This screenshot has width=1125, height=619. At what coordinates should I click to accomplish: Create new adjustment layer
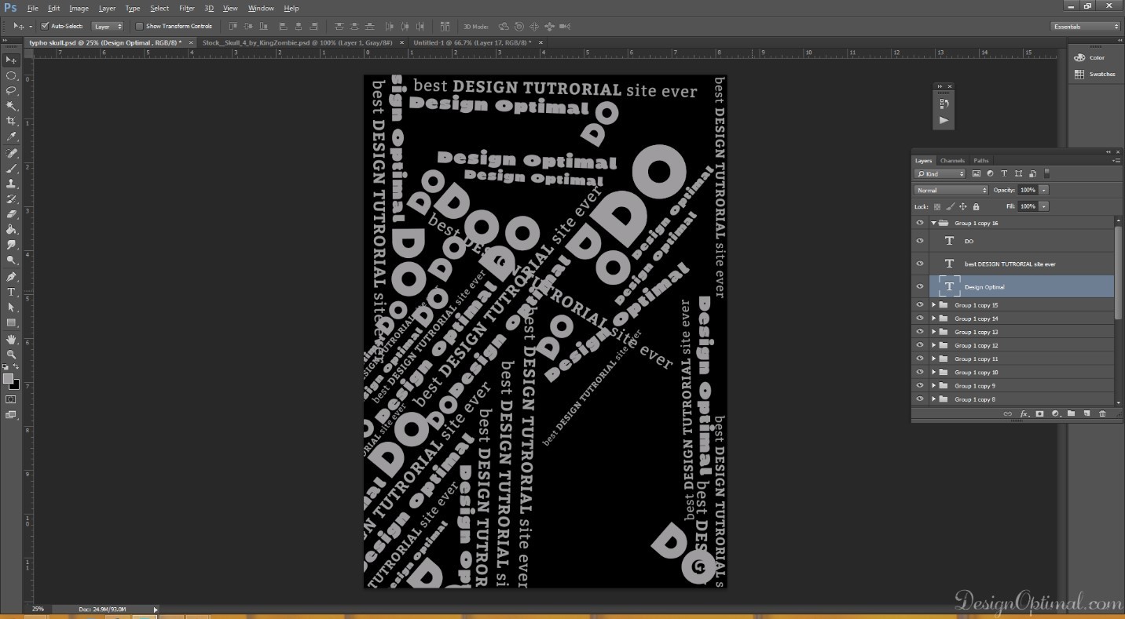(1055, 413)
